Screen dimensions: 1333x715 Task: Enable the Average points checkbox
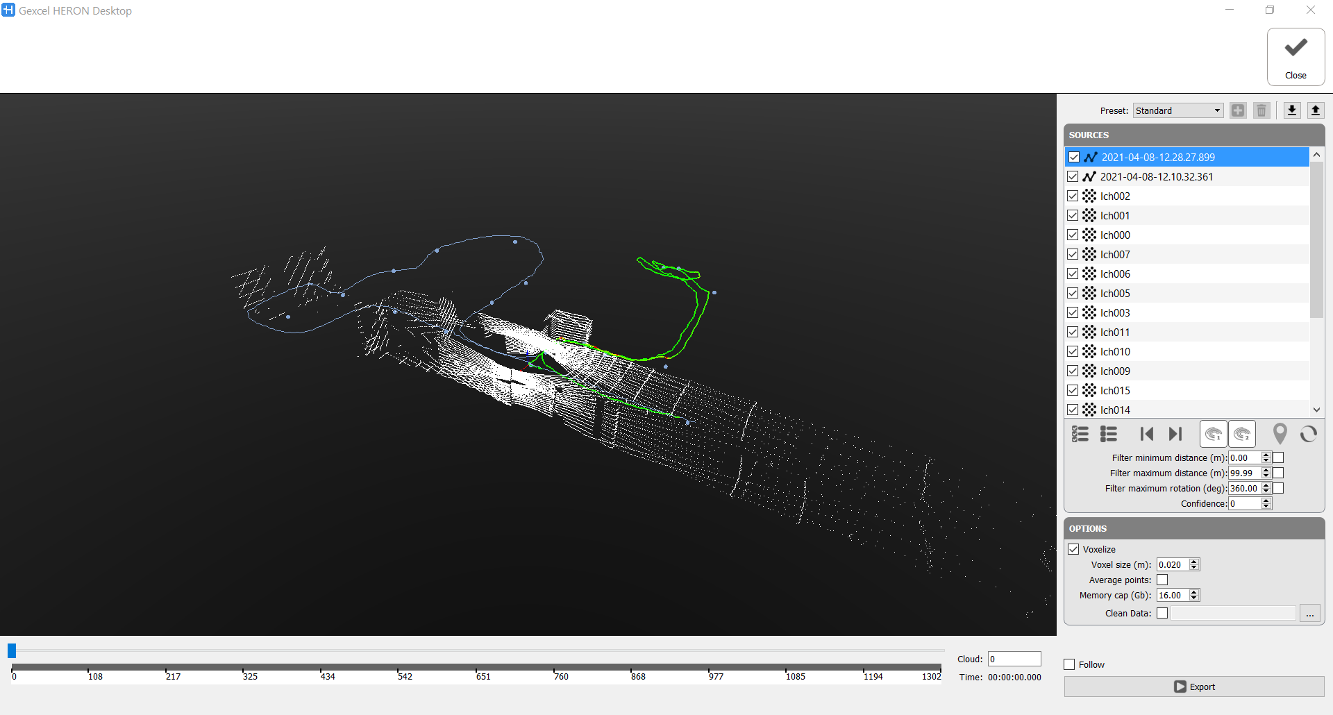click(x=1162, y=580)
